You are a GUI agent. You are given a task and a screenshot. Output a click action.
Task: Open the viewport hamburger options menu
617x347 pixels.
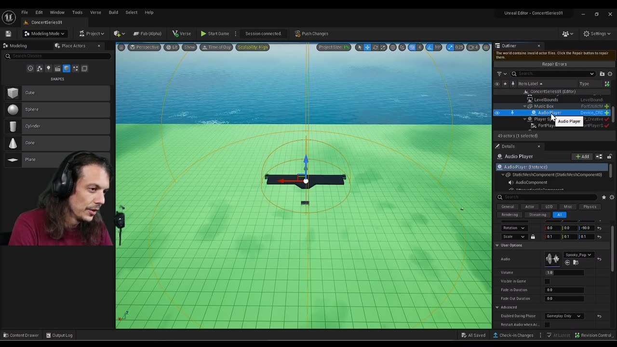[x=121, y=47]
